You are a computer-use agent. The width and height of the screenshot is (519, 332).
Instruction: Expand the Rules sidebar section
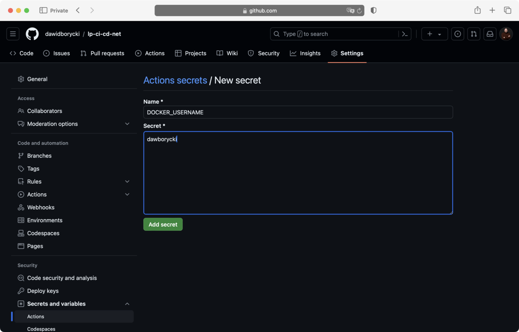[x=127, y=182]
